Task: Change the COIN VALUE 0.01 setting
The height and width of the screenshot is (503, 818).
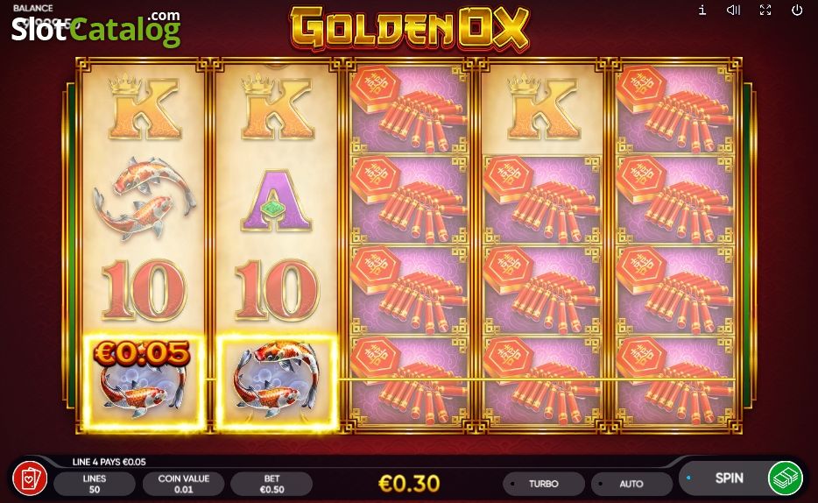Action: click(x=184, y=484)
